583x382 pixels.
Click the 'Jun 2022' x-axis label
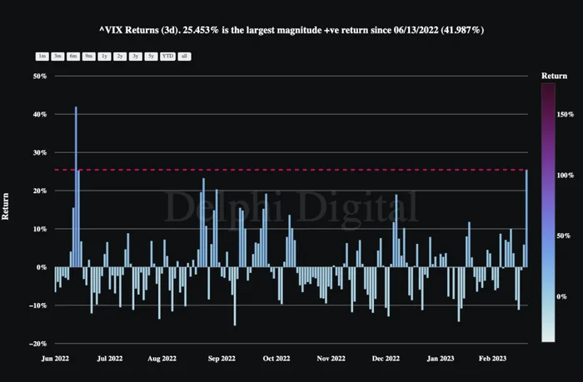click(55, 358)
